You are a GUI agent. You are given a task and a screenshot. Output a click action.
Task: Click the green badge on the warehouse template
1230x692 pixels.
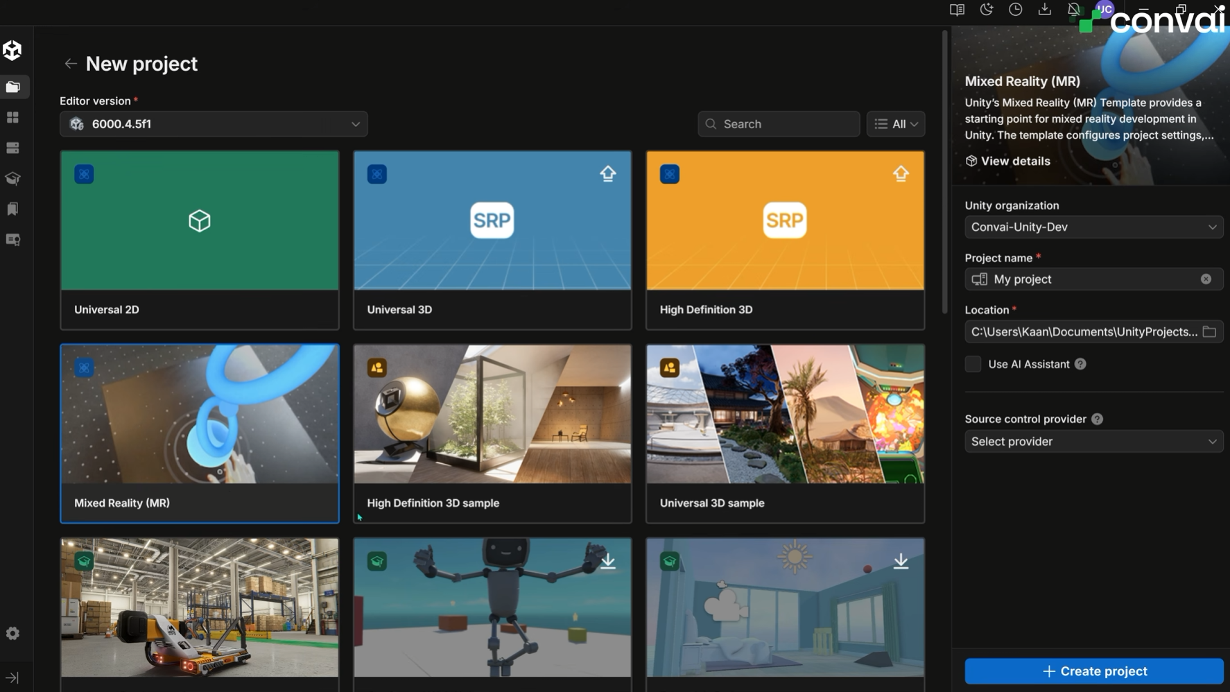[x=84, y=561]
